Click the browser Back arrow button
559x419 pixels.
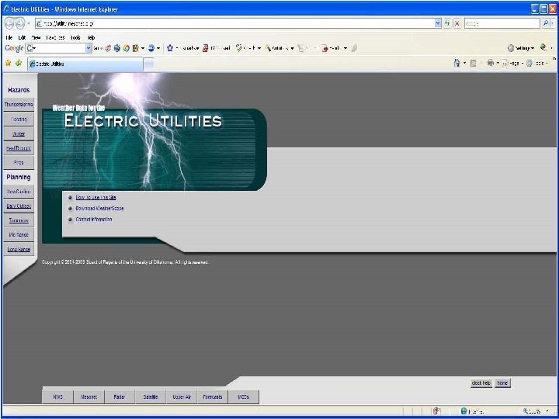point(9,23)
